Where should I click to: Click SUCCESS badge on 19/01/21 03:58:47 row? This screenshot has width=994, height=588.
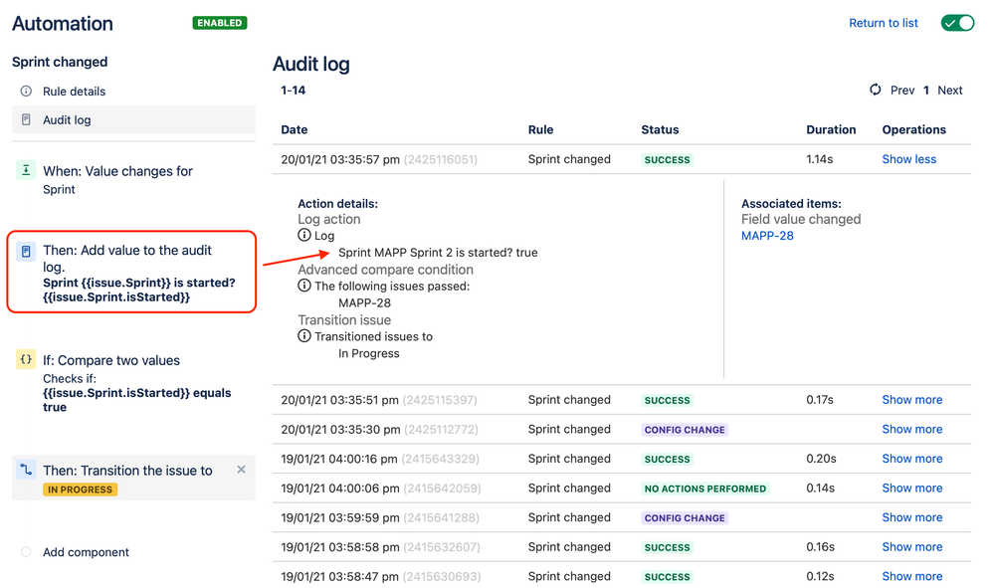pyautogui.click(x=667, y=577)
